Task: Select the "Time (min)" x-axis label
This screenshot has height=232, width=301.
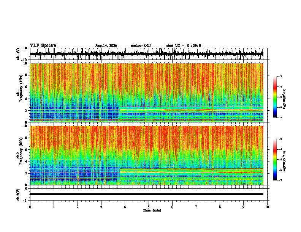Action: (x=152, y=210)
